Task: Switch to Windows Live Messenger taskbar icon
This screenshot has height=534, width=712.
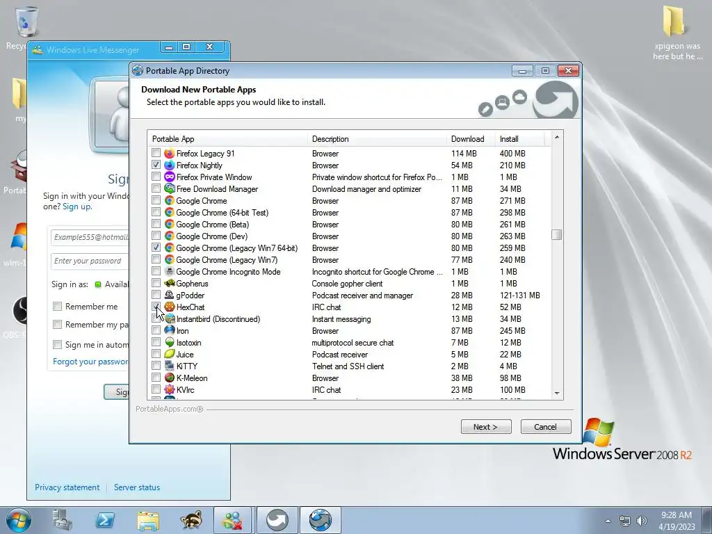Action: [x=232, y=520]
